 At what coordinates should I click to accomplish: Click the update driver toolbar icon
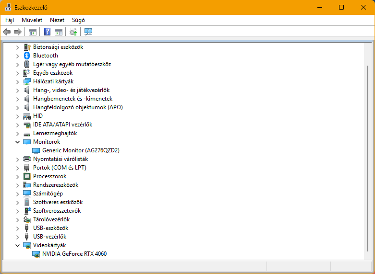tap(73, 32)
